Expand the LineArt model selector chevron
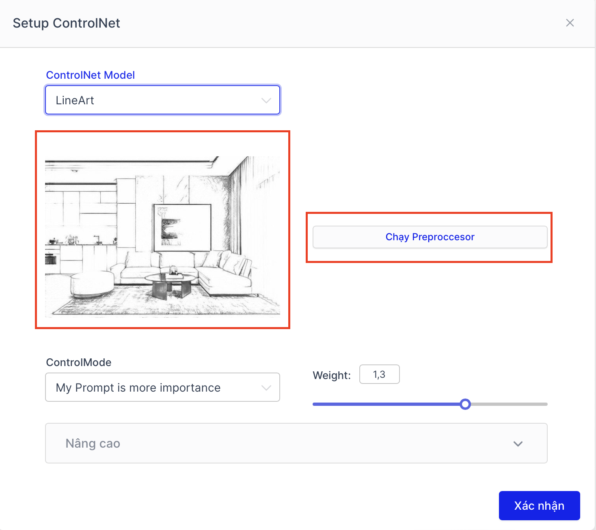Screen dimensions: 596x530 (x=266, y=100)
